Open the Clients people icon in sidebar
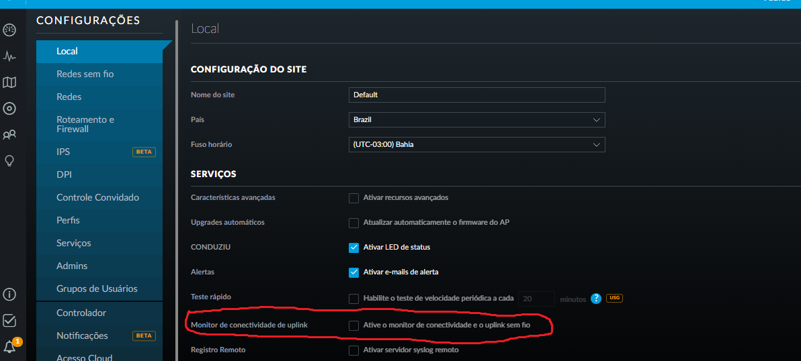801x361 pixels. 9,135
